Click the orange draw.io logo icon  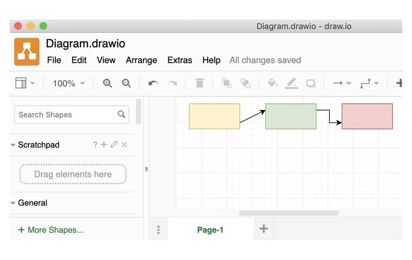pos(27,52)
